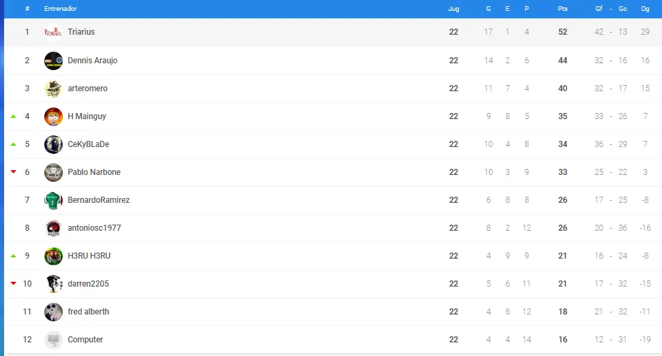This screenshot has width=662, height=356.
Task: Click Triarius's goal difference 29
Action: (645, 32)
